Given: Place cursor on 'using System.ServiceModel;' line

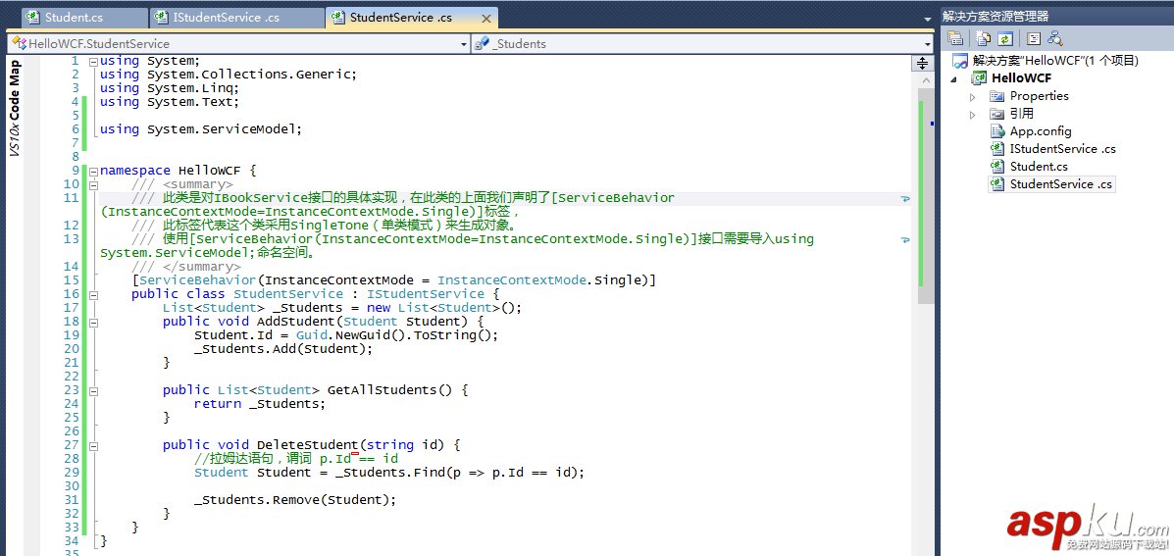Looking at the screenshot, I should (x=201, y=129).
